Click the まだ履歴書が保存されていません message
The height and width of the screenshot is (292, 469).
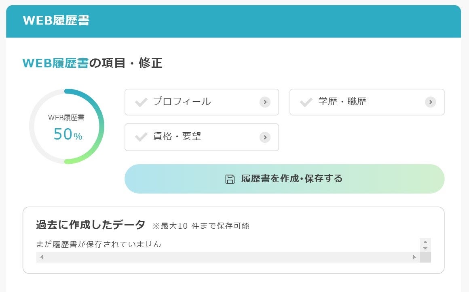tap(99, 244)
